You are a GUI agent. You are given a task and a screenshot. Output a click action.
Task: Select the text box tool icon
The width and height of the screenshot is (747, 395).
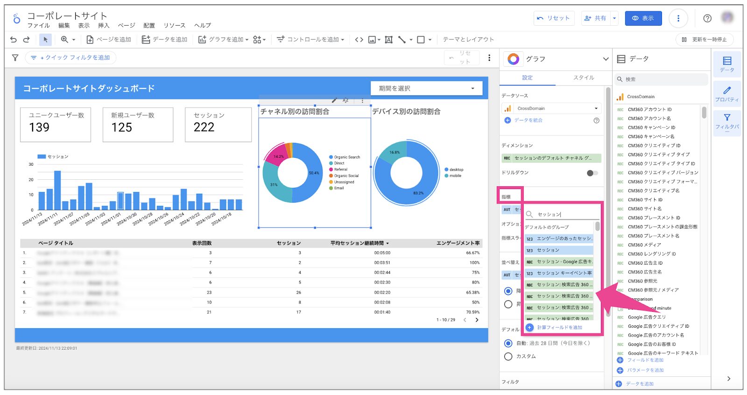388,40
